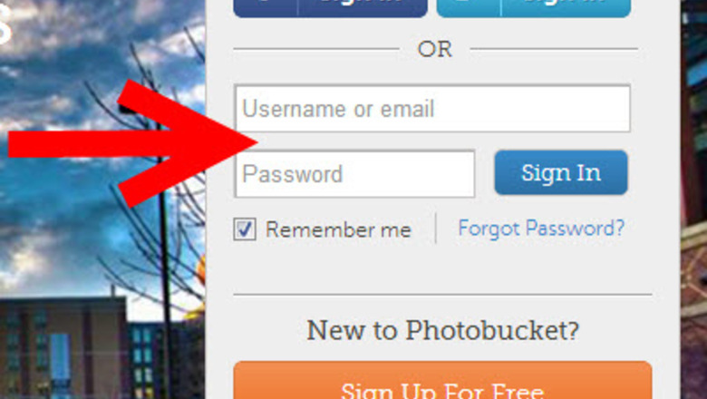Click the OR divider text
Image resolution: width=707 pixels, height=399 pixels.
coord(435,49)
